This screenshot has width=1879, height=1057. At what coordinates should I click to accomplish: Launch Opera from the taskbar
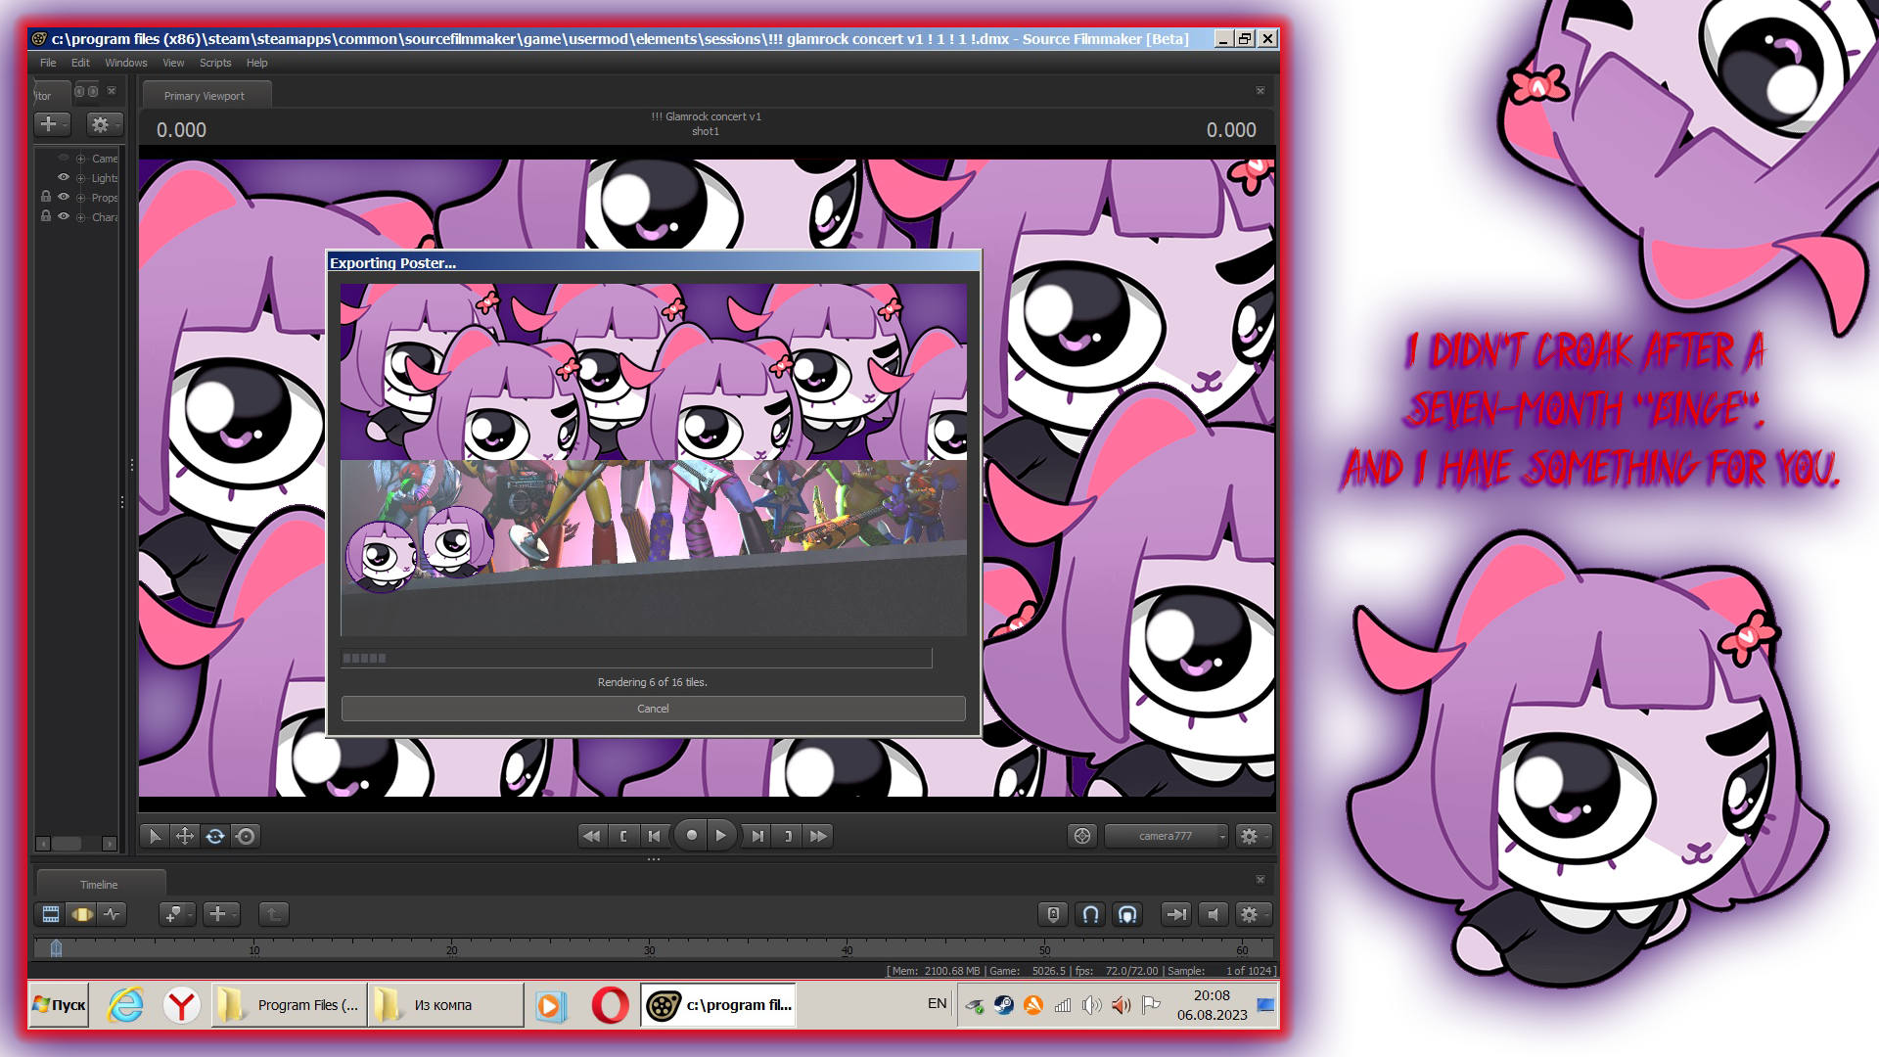(x=610, y=1005)
